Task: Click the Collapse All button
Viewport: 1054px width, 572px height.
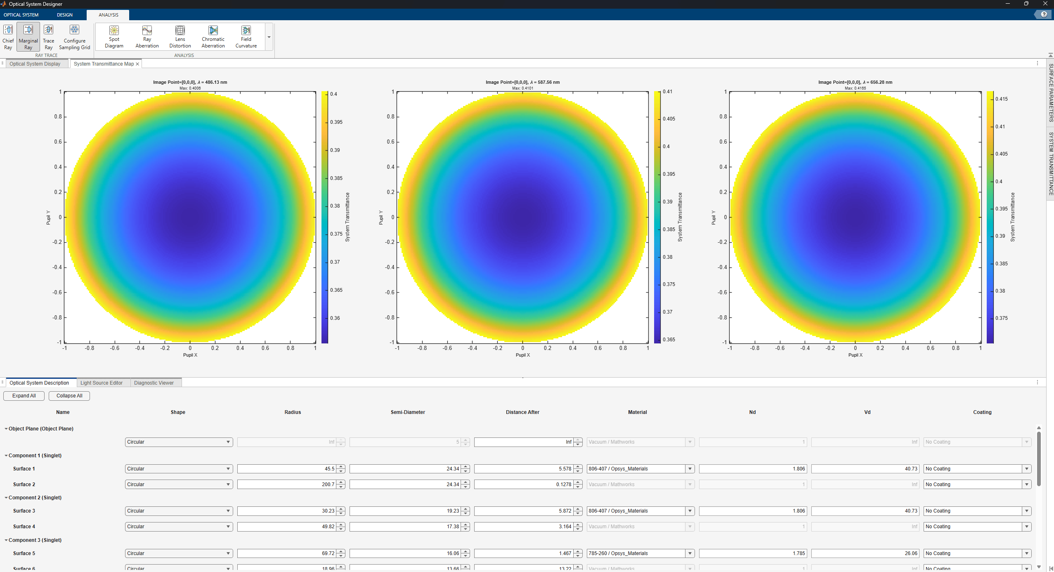Action: click(x=69, y=396)
